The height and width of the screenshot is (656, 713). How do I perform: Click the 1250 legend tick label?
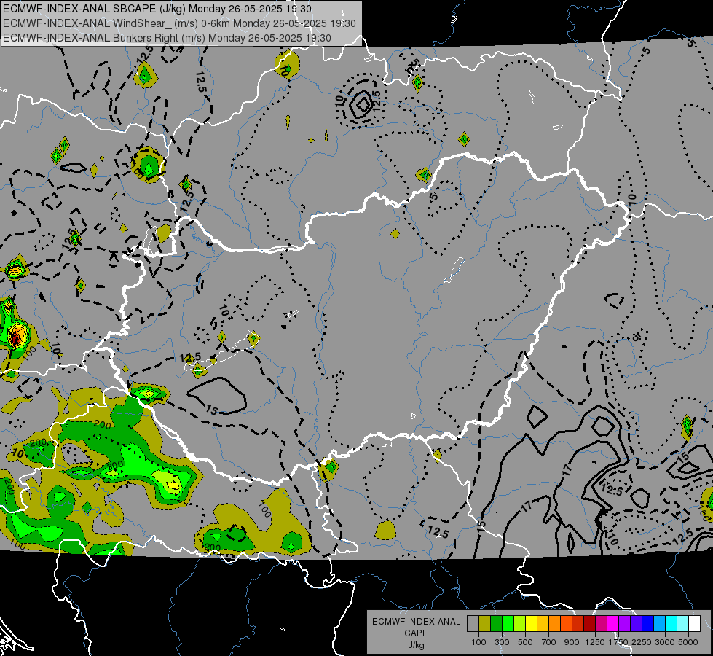point(595,642)
